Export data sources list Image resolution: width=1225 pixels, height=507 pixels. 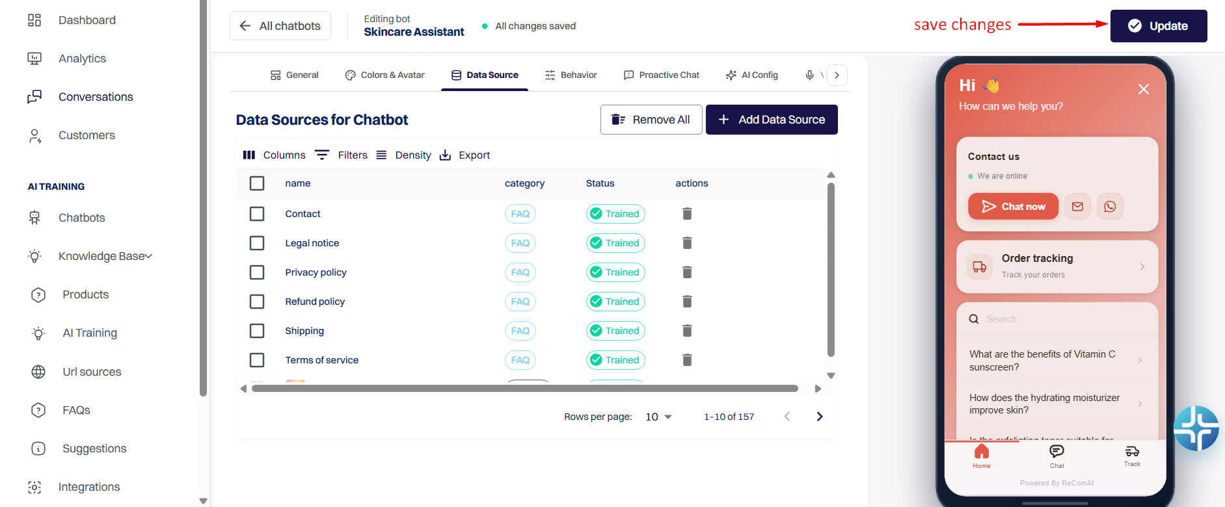tap(465, 155)
